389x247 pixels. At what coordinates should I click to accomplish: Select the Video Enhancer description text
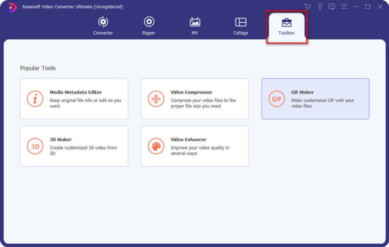200,150
